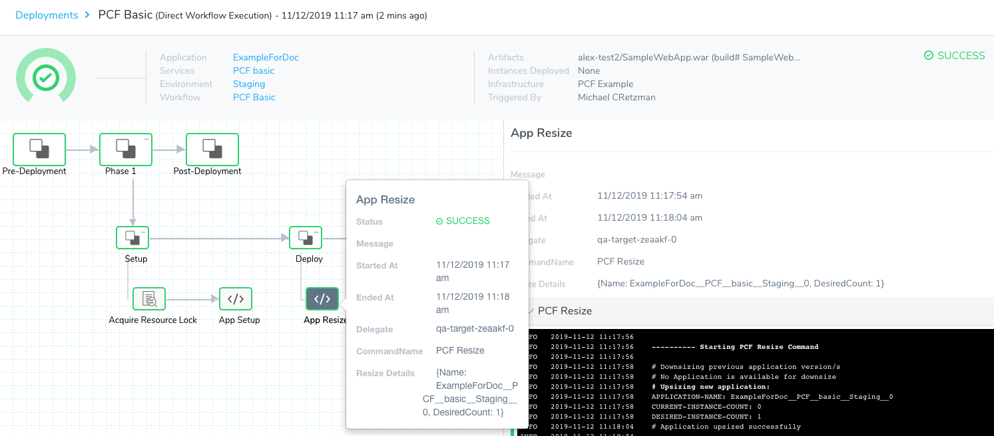Open the PCF Basic workflow link
Image resolution: width=994 pixels, height=436 pixels.
254,97
